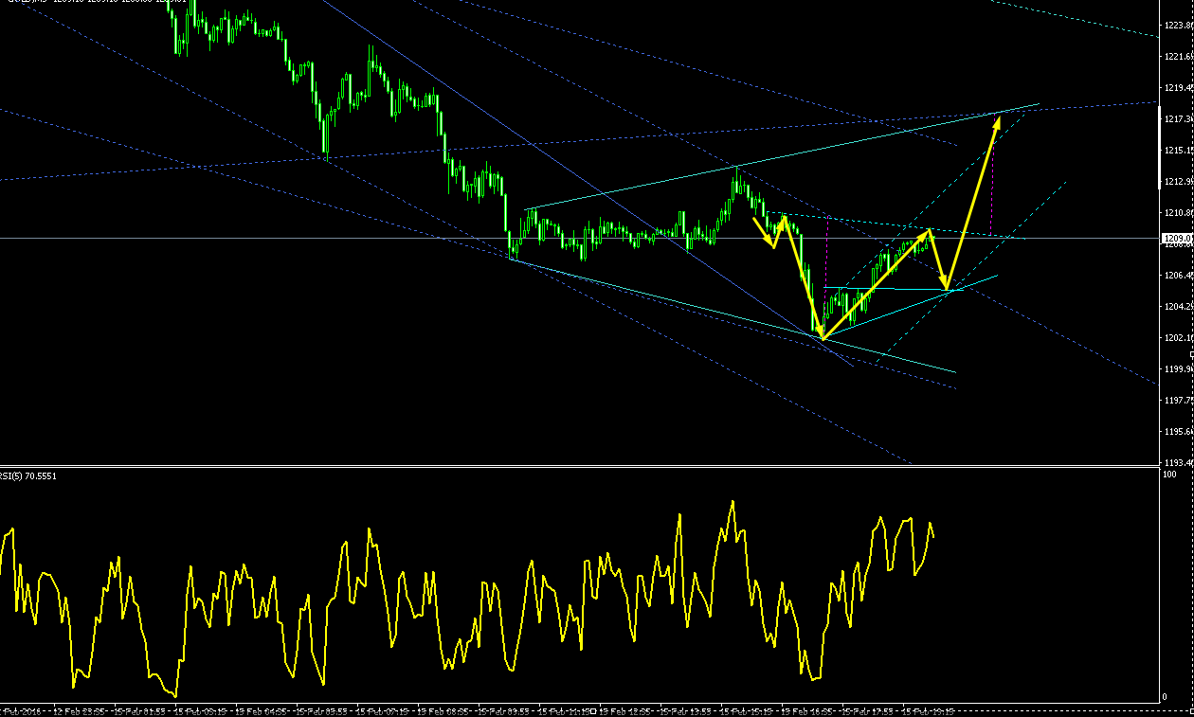Screen dimensions: 1194x717
Task: Click the 1210.8 price scale label
Action: pyautogui.click(x=1178, y=213)
